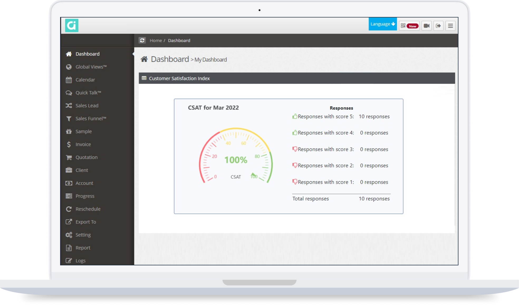This screenshot has width=519, height=308.
Task: Open Quotation cart menu item
Action: pyautogui.click(x=86, y=157)
